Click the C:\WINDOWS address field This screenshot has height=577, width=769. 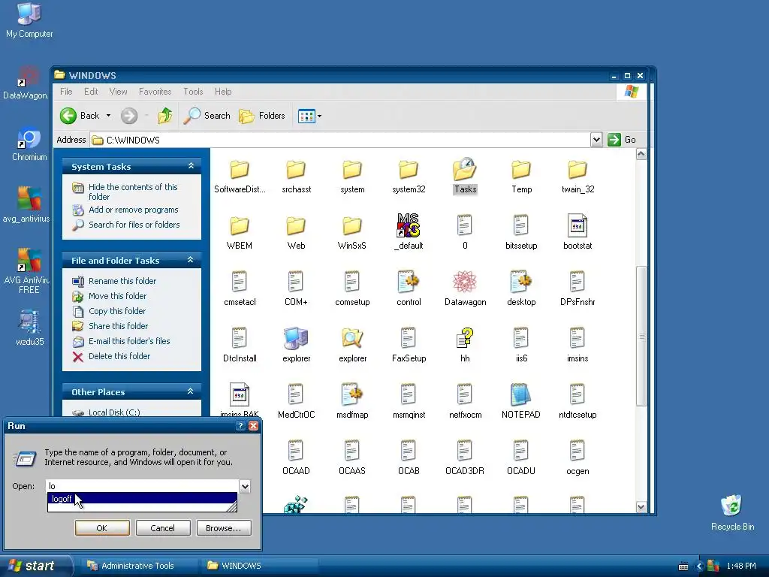340,140
